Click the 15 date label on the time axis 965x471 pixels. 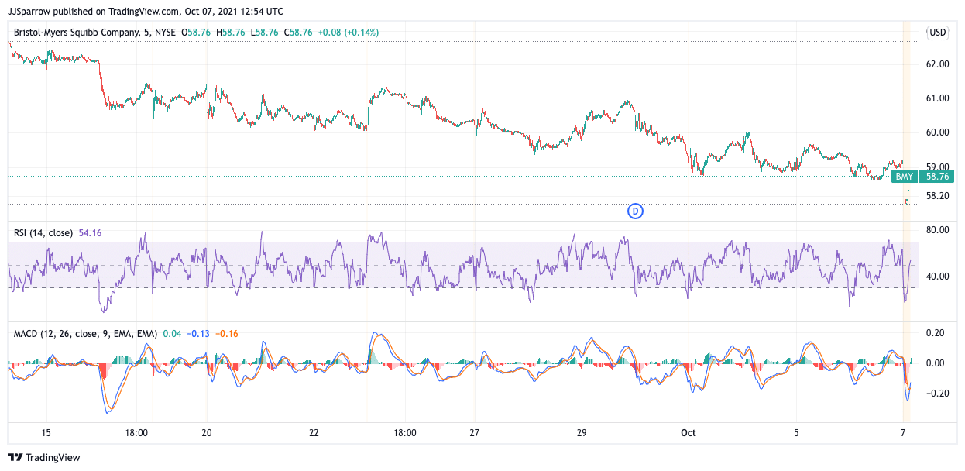tap(46, 433)
